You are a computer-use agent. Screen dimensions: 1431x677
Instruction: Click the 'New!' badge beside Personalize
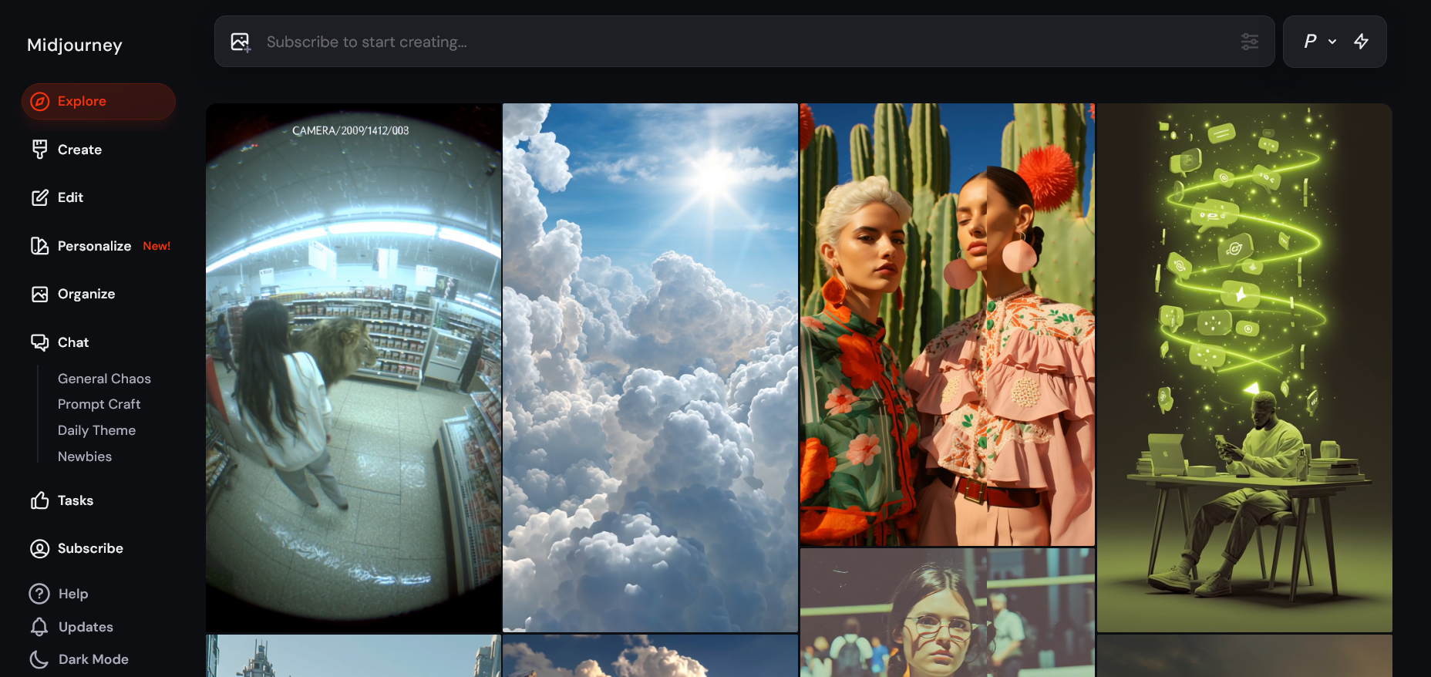coord(157,246)
